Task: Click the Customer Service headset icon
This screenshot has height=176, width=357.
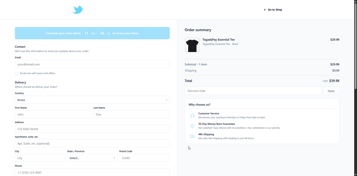Action: click(192, 116)
